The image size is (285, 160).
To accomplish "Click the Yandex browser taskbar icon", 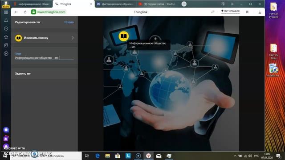I will [148, 156].
